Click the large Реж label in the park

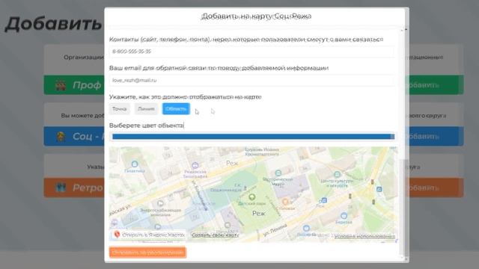[x=258, y=214]
